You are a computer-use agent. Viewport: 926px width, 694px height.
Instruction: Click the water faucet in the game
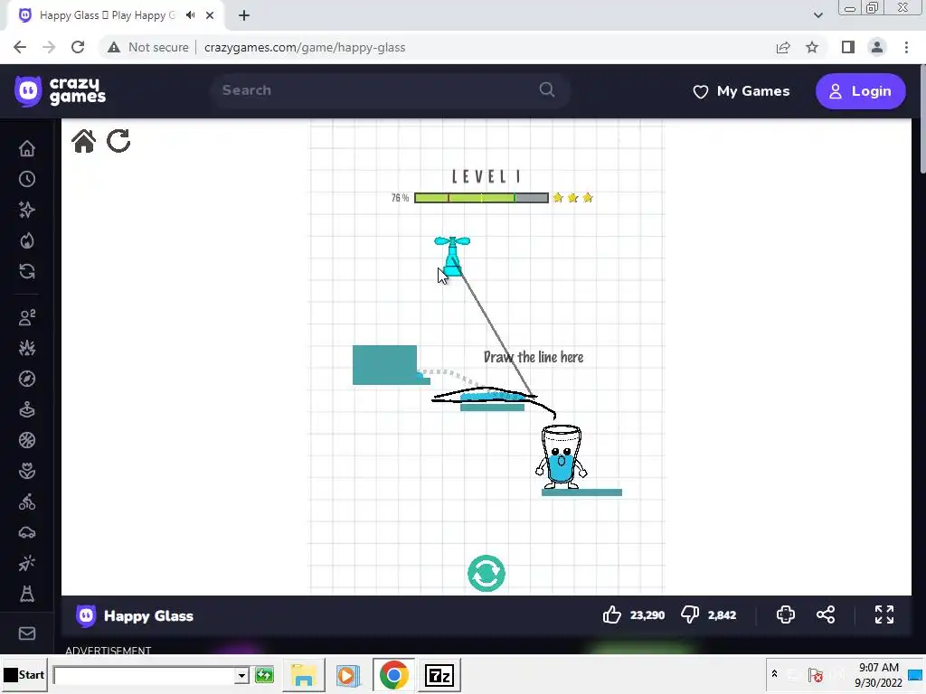pos(452,256)
